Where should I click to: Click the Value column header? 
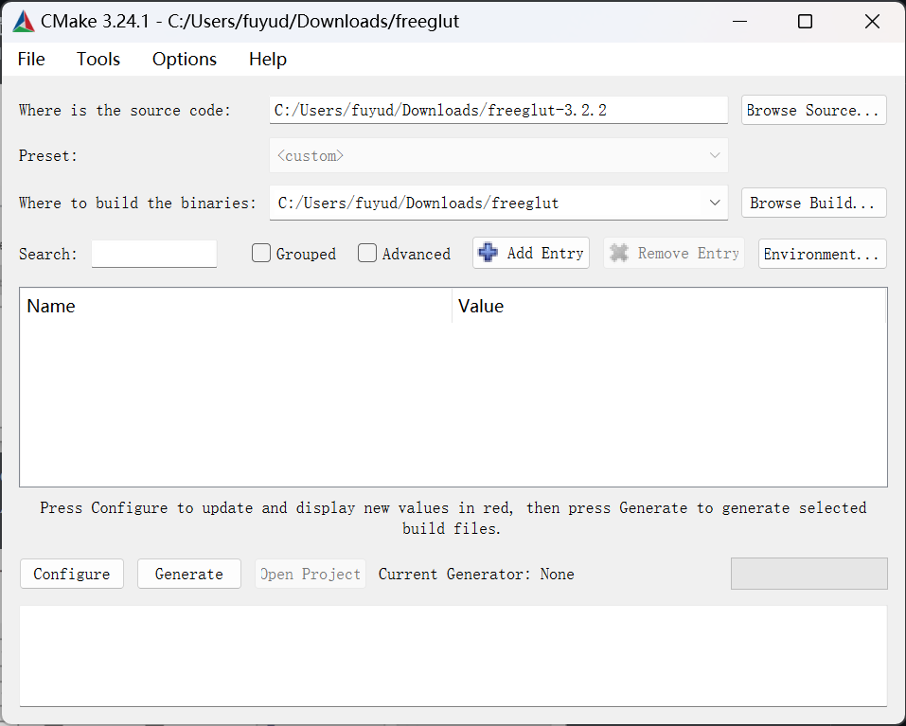(x=668, y=307)
